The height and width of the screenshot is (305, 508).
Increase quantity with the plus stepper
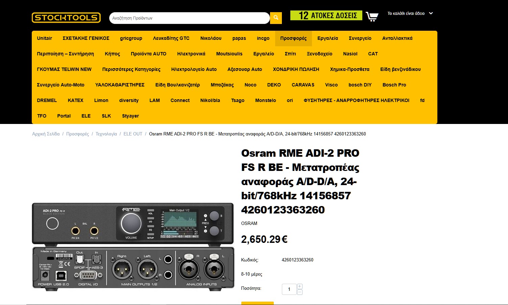pyautogui.click(x=299, y=286)
